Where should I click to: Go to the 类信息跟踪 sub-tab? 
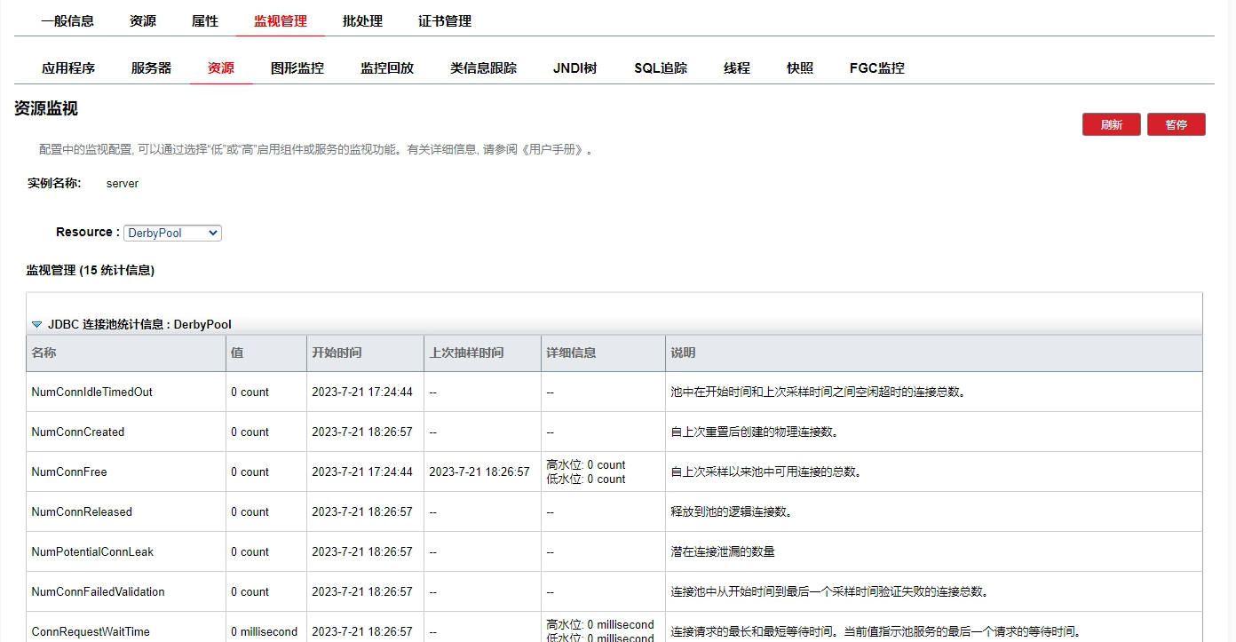click(x=483, y=68)
